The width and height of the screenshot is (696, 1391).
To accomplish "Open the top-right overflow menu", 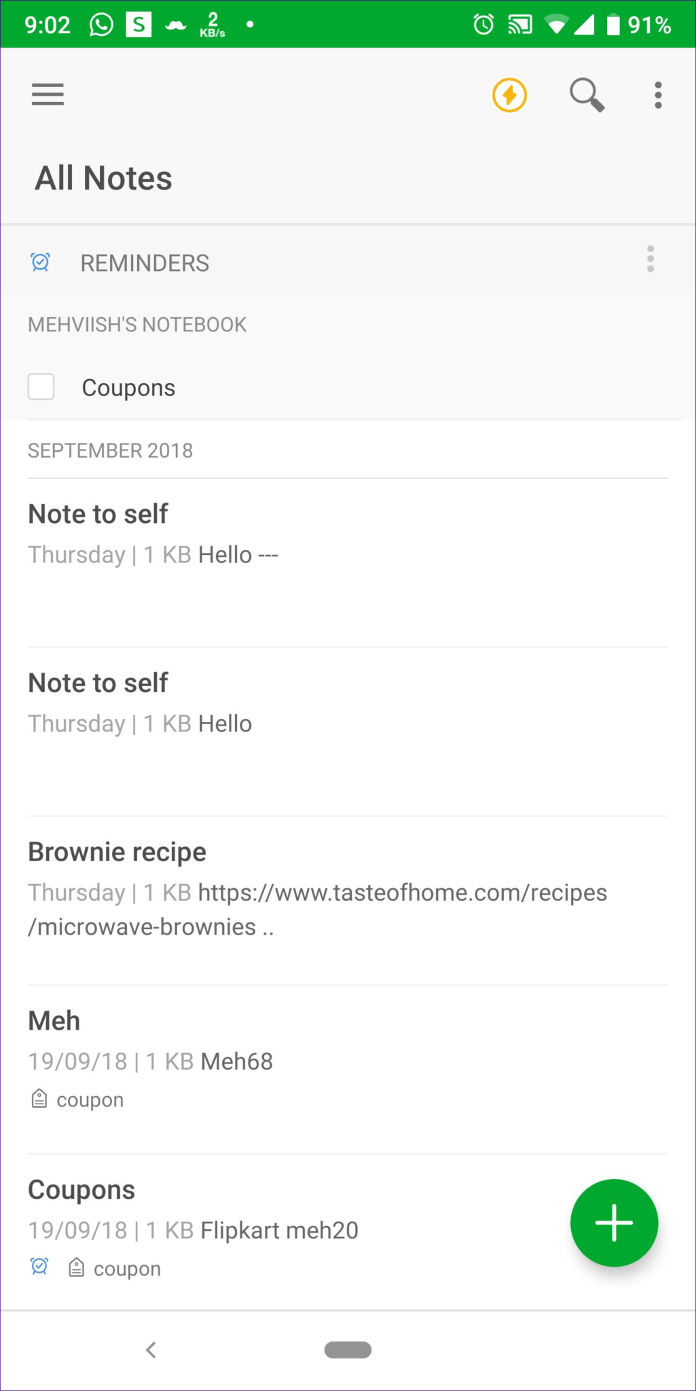I will [657, 95].
